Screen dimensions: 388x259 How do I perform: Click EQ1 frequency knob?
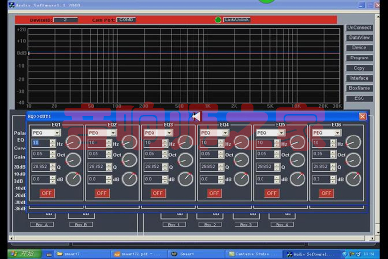click(x=73, y=142)
